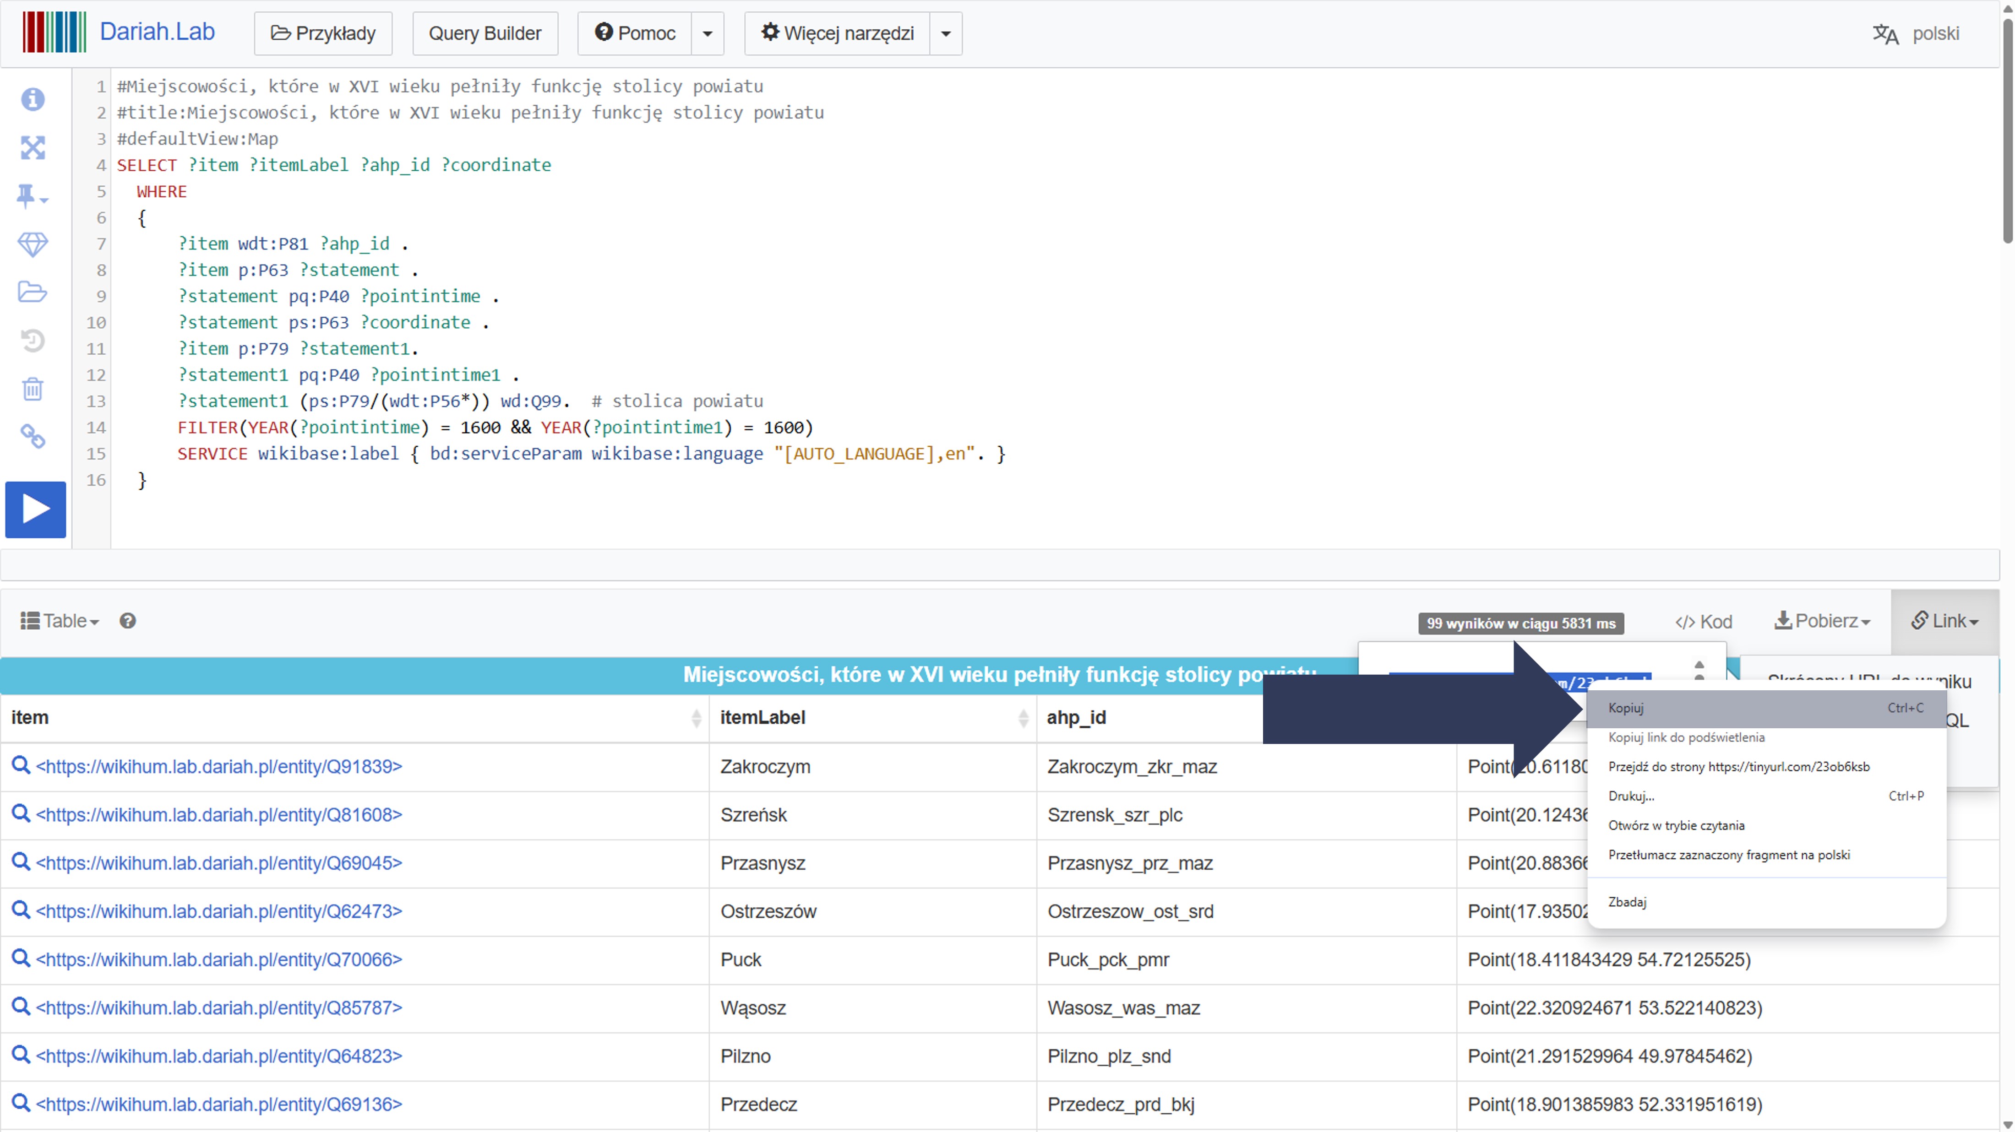Click Zbadaj in the context menu
Image resolution: width=2015 pixels, height=1132 pixels.
[1627, 902]
